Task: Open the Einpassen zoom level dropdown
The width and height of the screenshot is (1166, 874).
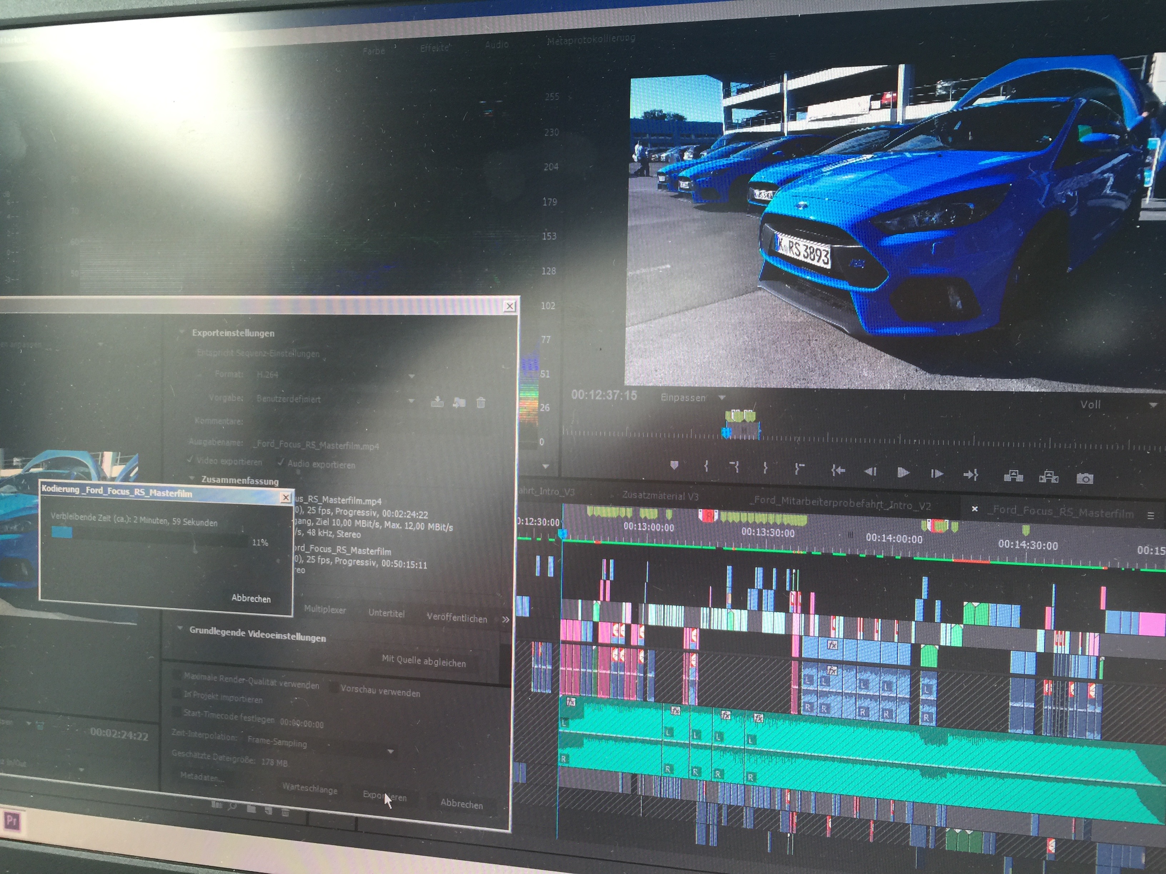Action: tap(693, 397)
